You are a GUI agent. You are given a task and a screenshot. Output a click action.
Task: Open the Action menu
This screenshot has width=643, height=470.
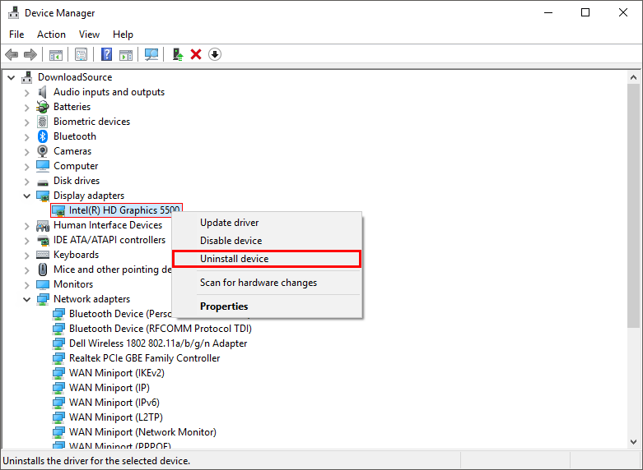tap(51, 35)
